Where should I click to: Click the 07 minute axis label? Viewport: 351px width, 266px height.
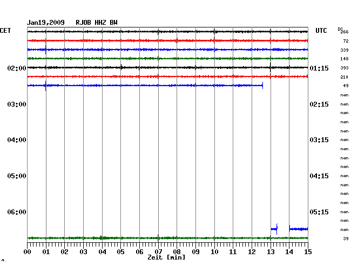pyautogui.click(x=158, y=251)
